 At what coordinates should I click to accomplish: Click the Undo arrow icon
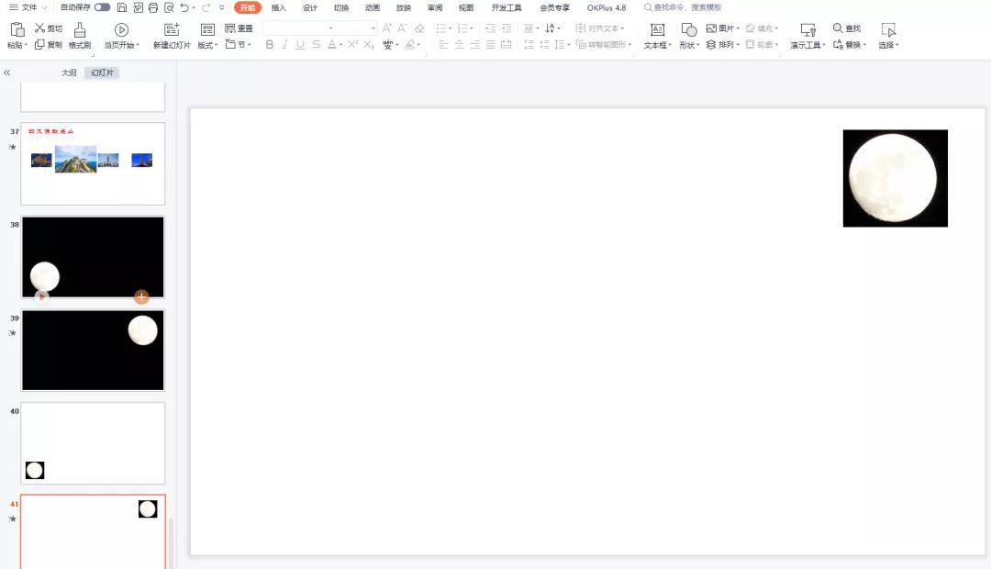[184, 7]
